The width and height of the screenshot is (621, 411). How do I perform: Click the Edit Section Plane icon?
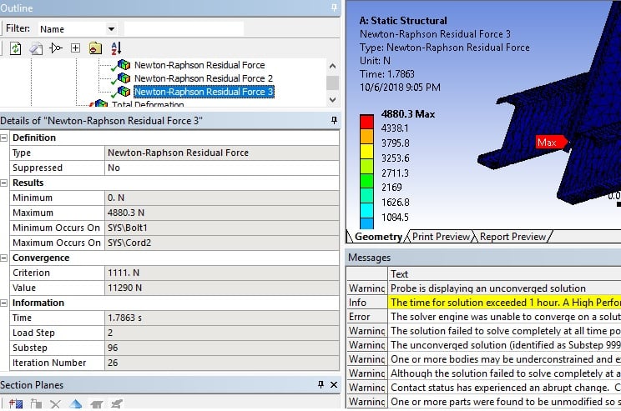tap(36, 403)
